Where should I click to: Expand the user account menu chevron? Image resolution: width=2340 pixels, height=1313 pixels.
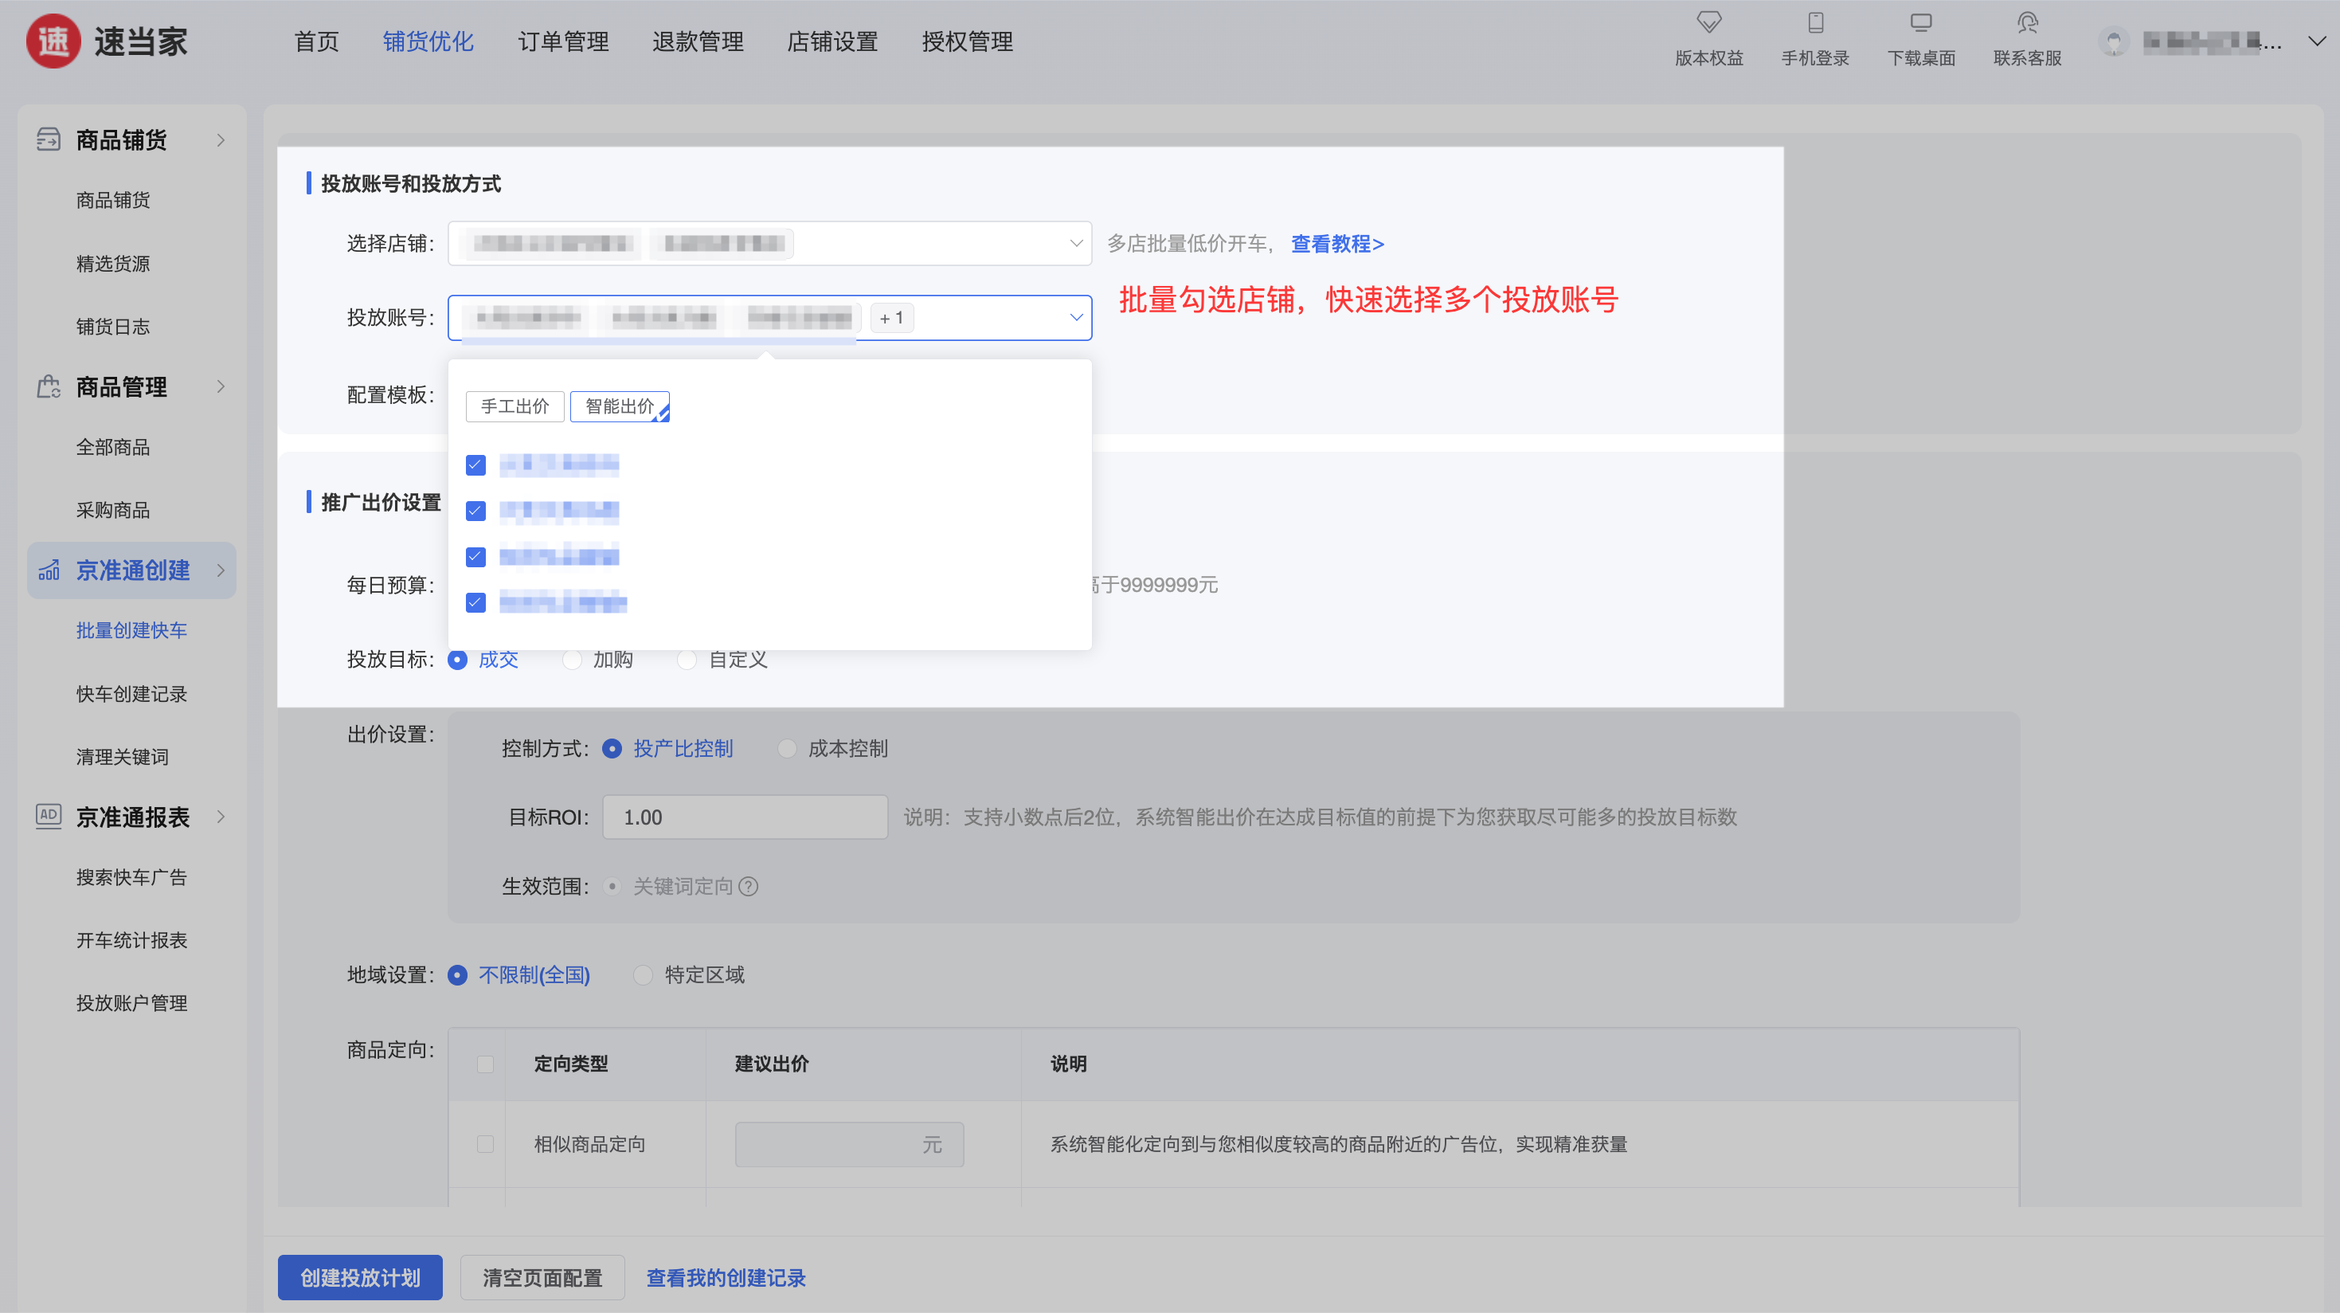[2315, 41]
